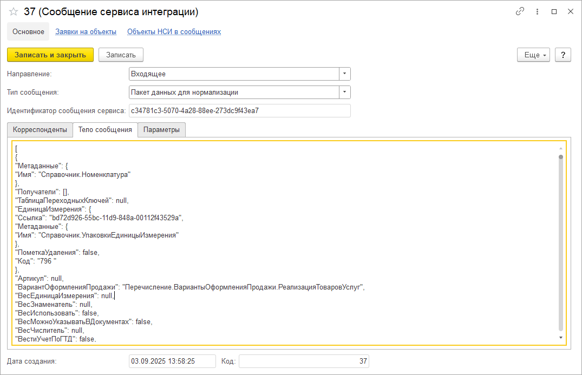Switch to the Корреспонденты tab
The image size is (582, 375).
[x=40, y=130]
